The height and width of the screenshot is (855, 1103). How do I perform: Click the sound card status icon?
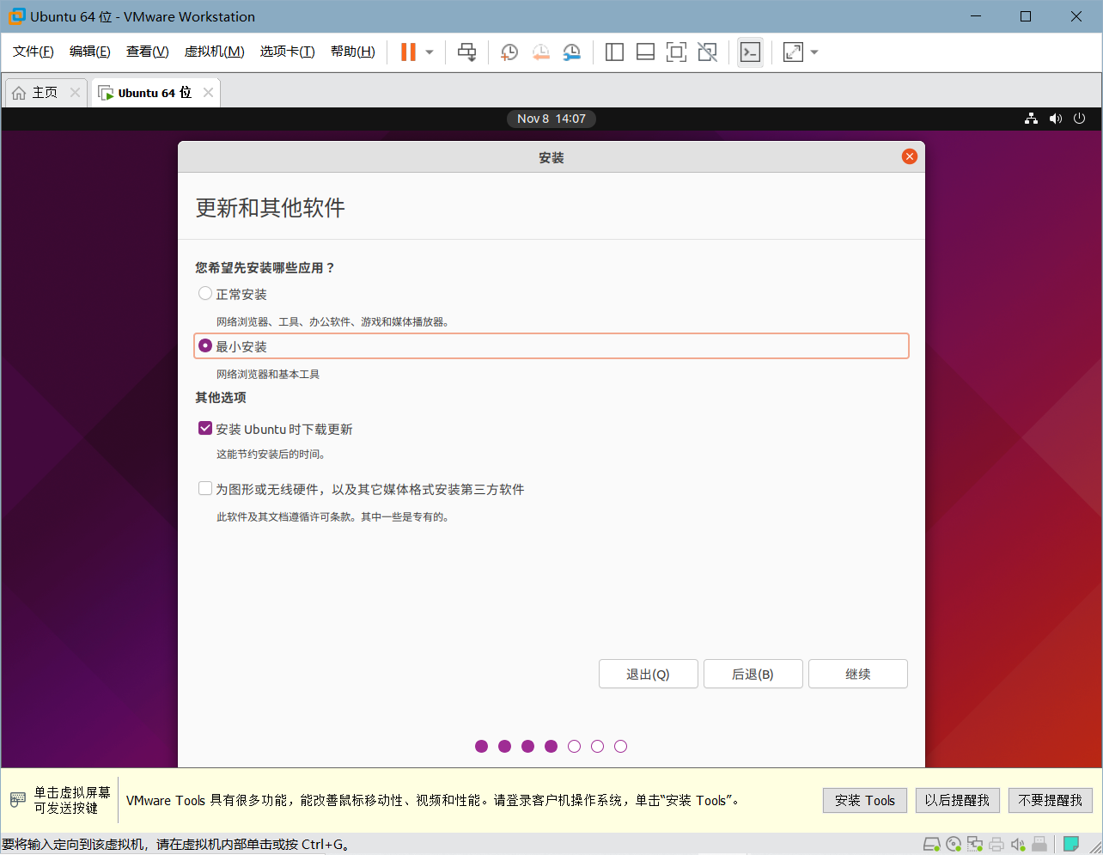[x=1018, y=844]
